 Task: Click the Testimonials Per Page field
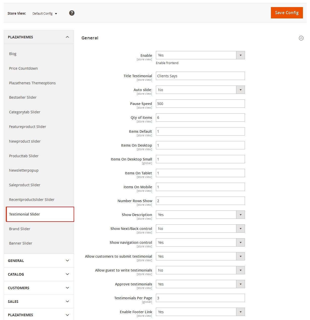(x=200, y=298)
